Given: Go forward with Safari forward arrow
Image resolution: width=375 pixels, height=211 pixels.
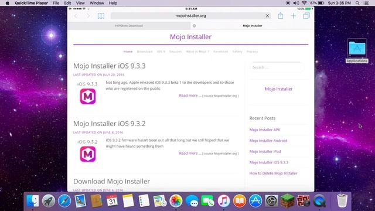Looking at the screenshot, I should pos(88,16).
